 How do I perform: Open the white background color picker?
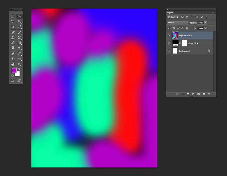point(18,74)
